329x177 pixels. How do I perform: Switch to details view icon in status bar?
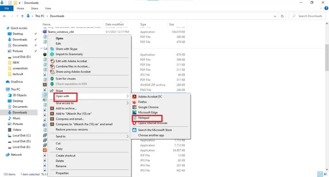coord(320,174)
